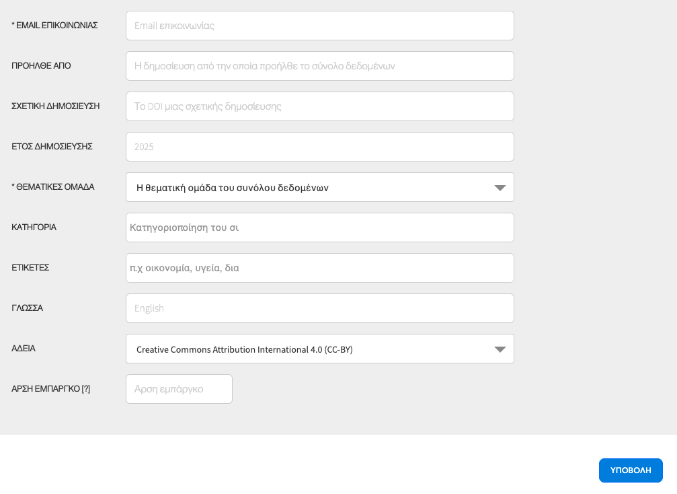This screenshot has width=677, height=494.
Task: Click the 'ΣΧΕΤΙΚΗ ΔΗΜΟΣΙΕΥΣΗ' label
Action: coord(56,106)
